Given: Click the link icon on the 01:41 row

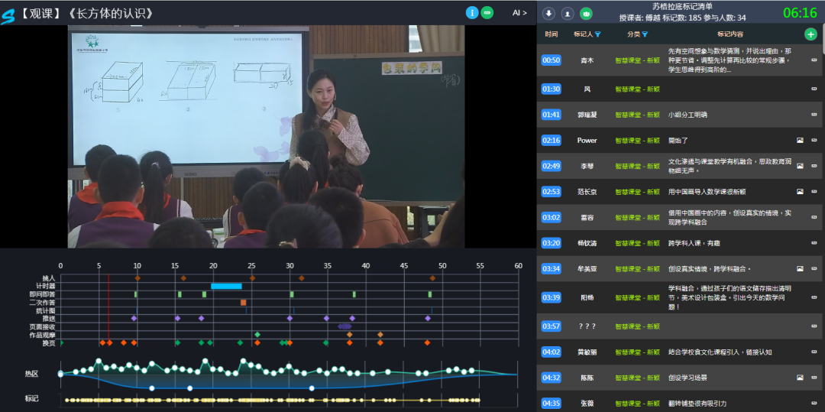Looking at the screenshot, I should point(814,115).
